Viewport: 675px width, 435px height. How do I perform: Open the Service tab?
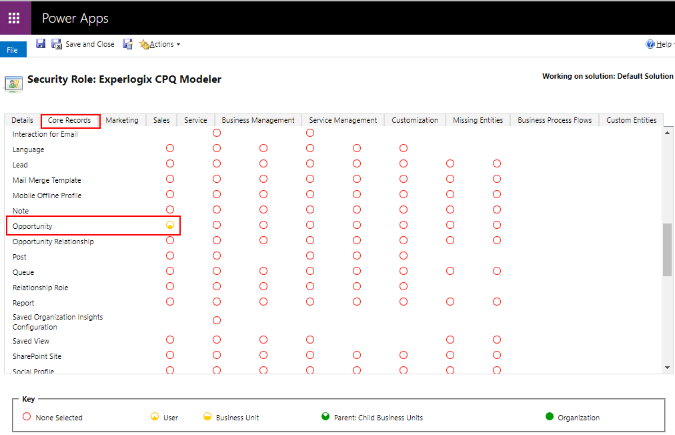coord(195,120)
